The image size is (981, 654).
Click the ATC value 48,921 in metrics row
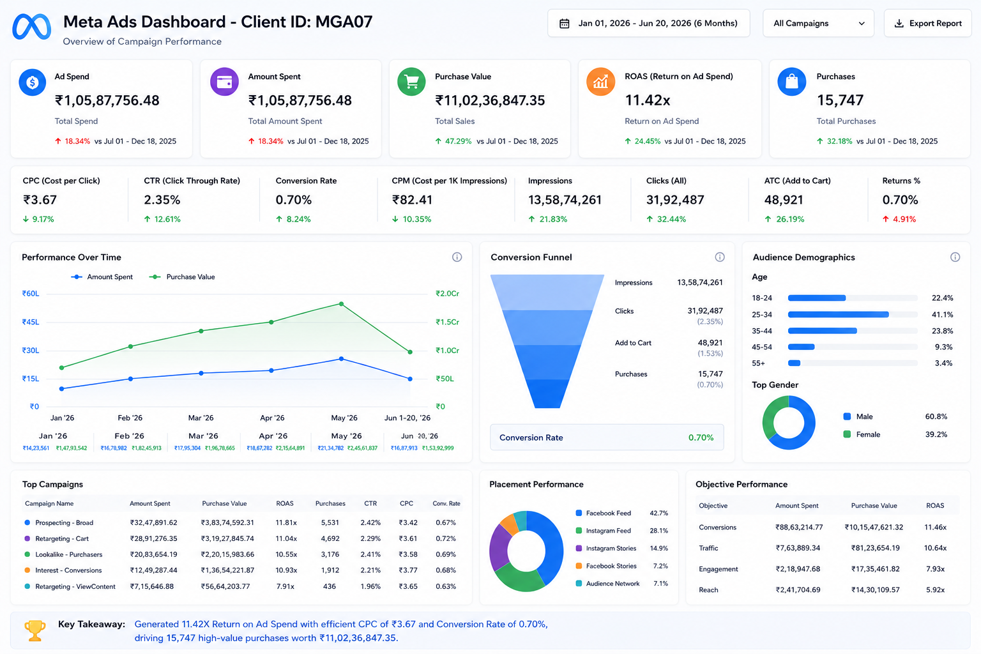click(x=784, y=200)
